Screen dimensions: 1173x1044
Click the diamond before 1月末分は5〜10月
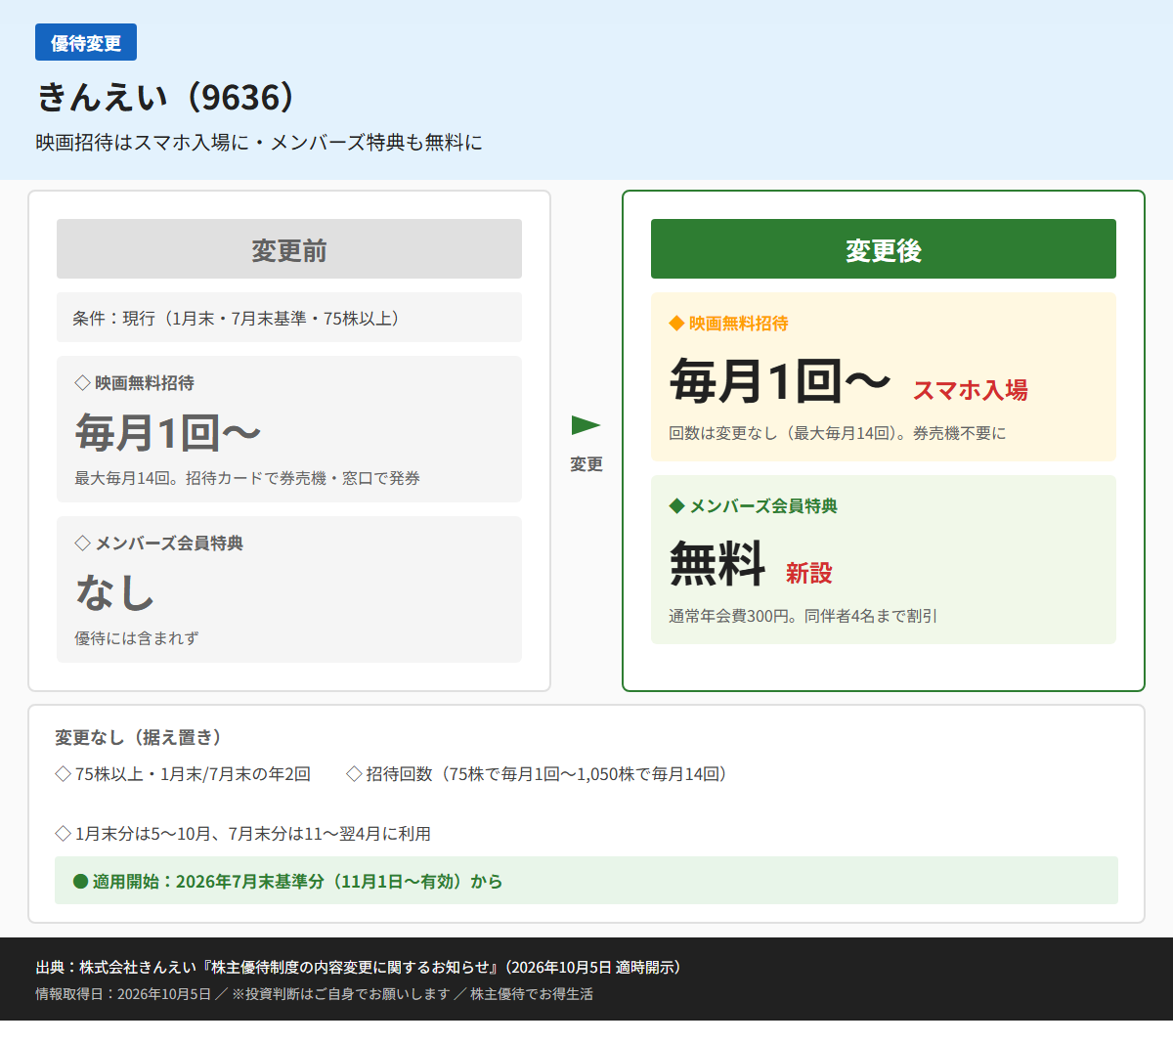click(x=63, y=834)
